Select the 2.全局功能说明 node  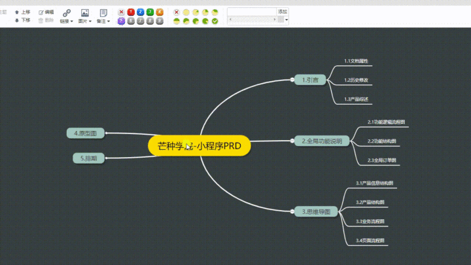coord(322,141)
